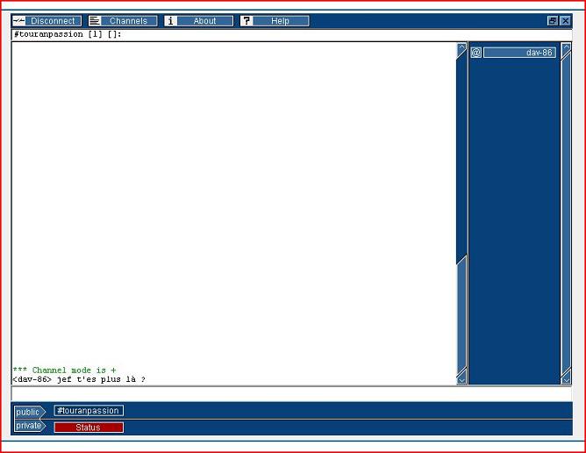Open the Channels list

click(129, 21)
